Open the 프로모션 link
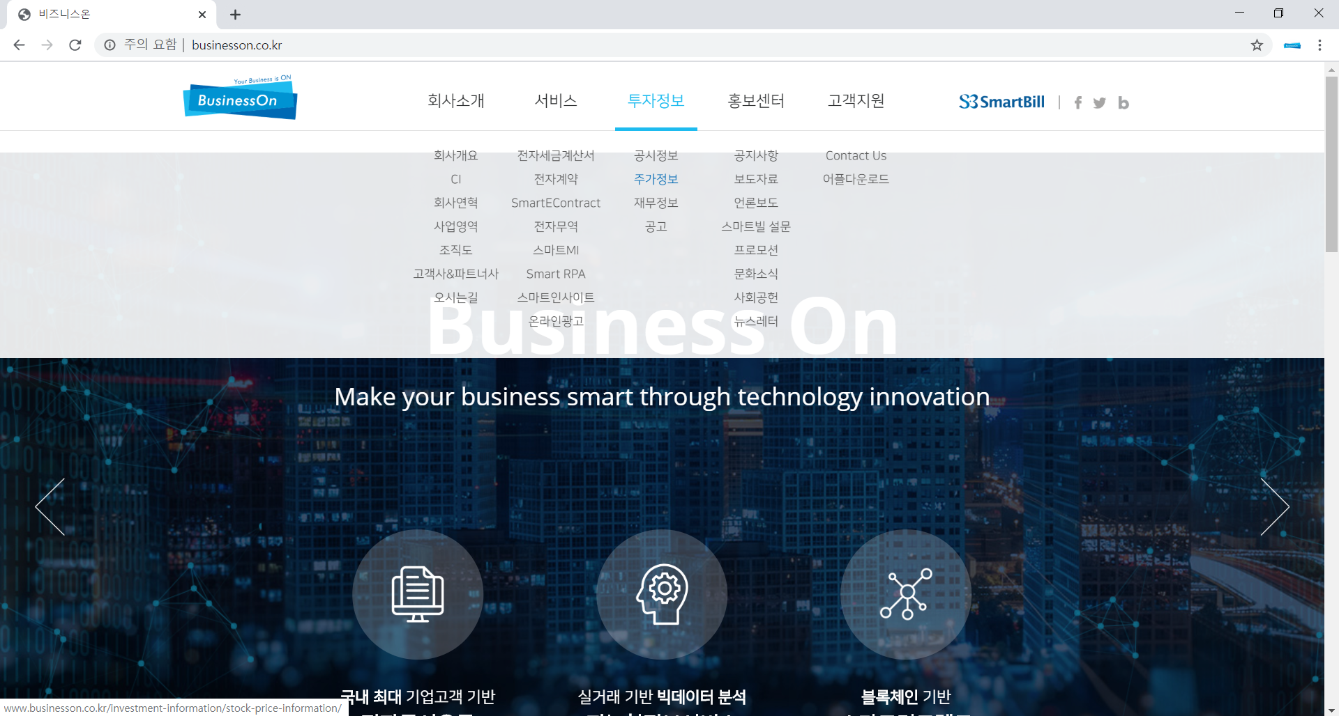This screenshot has width=1339, height=716. (756, 250)
